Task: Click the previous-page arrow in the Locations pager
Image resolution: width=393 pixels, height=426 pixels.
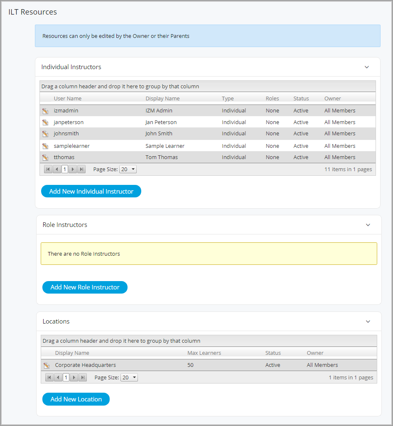Action: coord(57,377)
